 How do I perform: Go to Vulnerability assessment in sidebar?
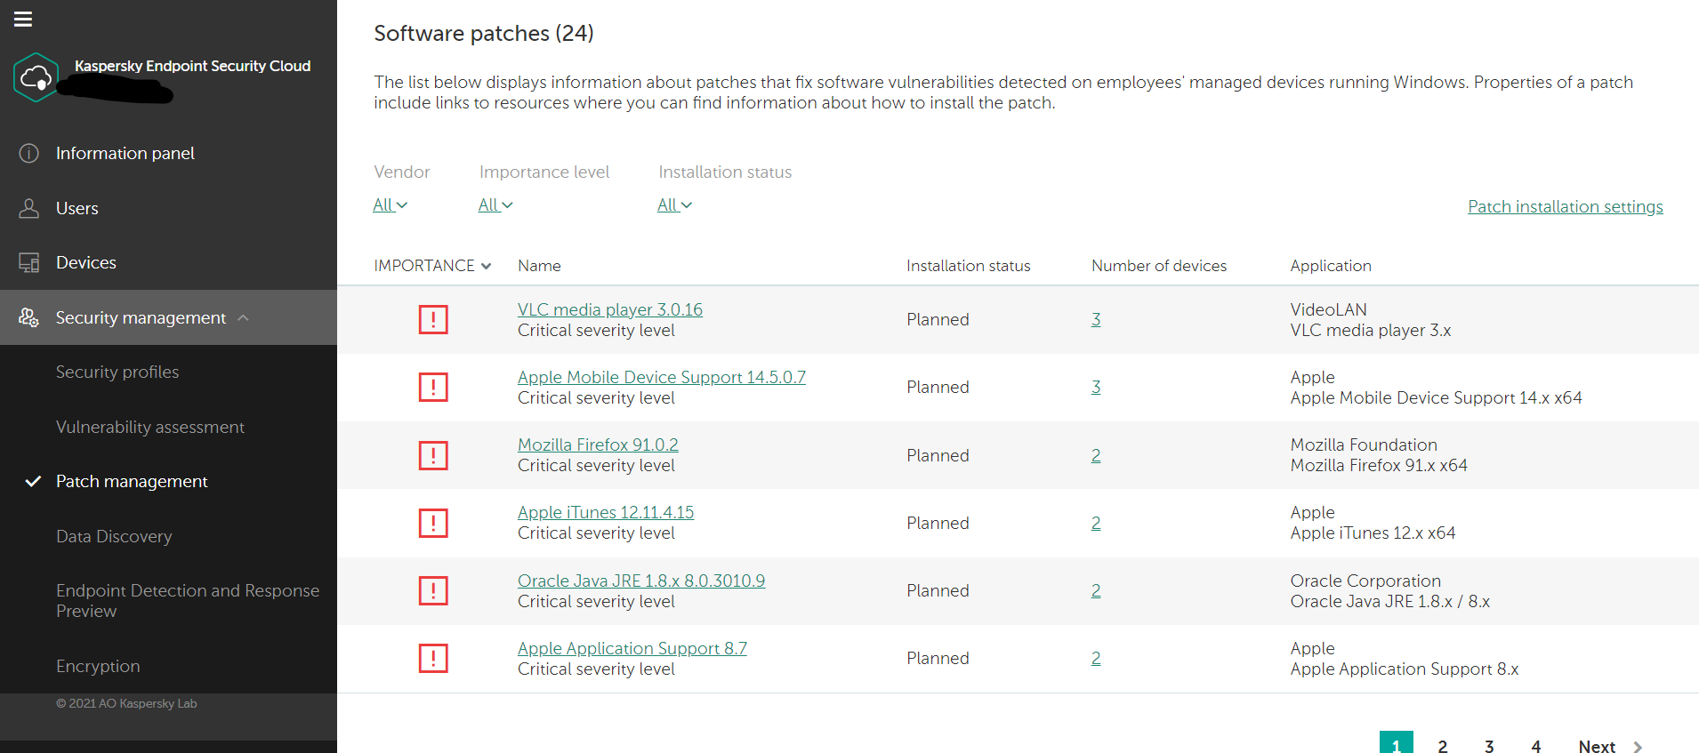point(150,427)
